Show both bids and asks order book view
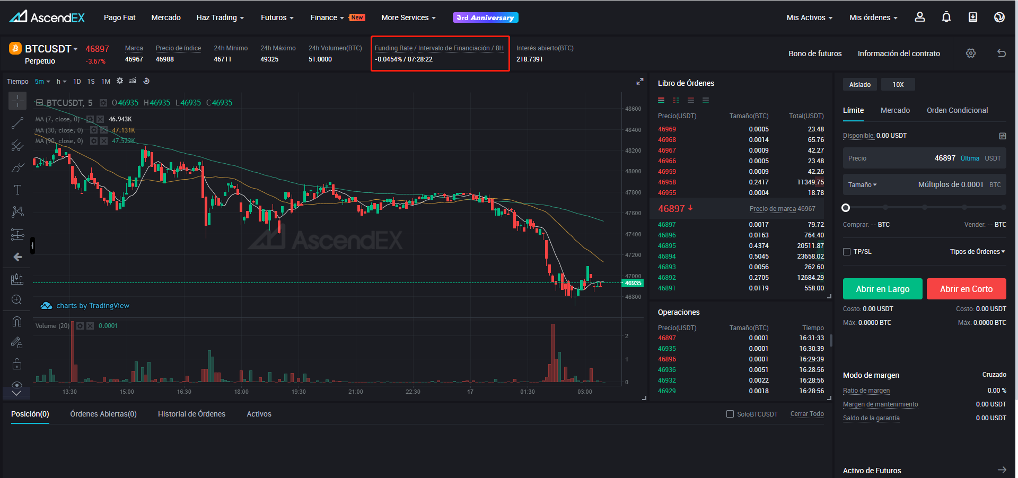 pos(661,100)
